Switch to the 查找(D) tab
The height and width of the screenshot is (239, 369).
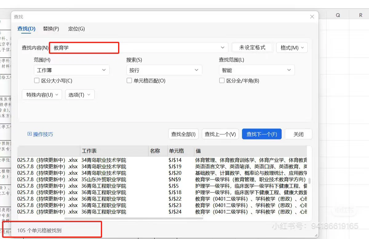[26, 29]
